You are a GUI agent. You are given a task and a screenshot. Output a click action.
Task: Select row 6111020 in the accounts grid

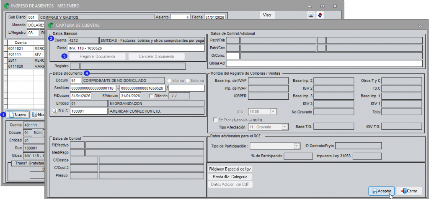[26, 66]
